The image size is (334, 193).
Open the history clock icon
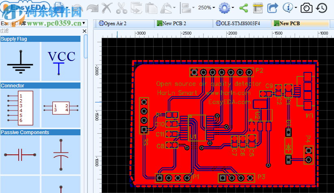tap(321, 7)
